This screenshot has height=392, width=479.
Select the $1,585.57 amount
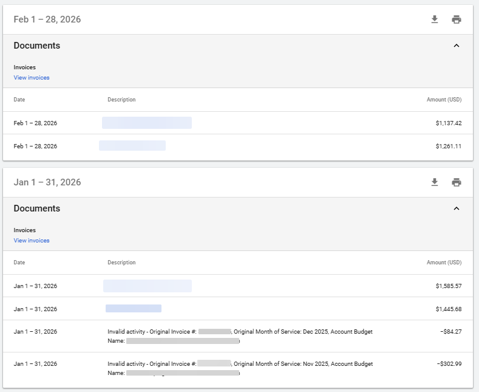(x=449, y=286)
